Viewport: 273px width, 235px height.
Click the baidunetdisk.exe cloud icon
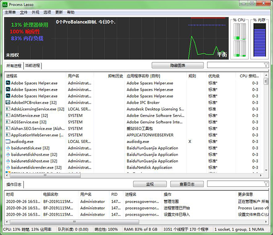8,148
